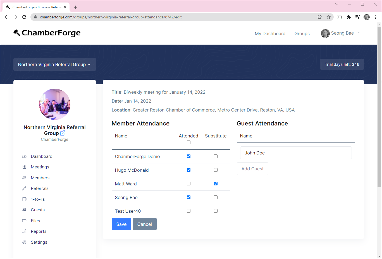Go to My Dashboard in top navigation

(x=270, y=33)
